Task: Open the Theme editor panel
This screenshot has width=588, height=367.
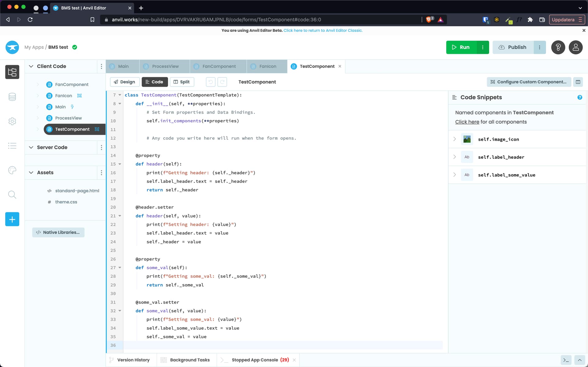Action: (x=12, y=170)
